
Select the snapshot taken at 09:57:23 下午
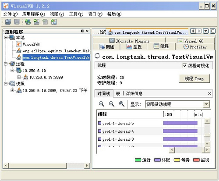[55, 91]
